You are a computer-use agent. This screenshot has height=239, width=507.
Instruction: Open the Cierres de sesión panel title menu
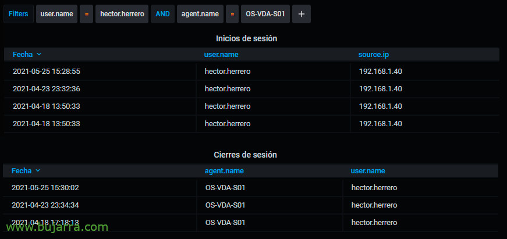pos(246,155)
